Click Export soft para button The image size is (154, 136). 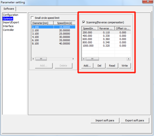point(135,120)
